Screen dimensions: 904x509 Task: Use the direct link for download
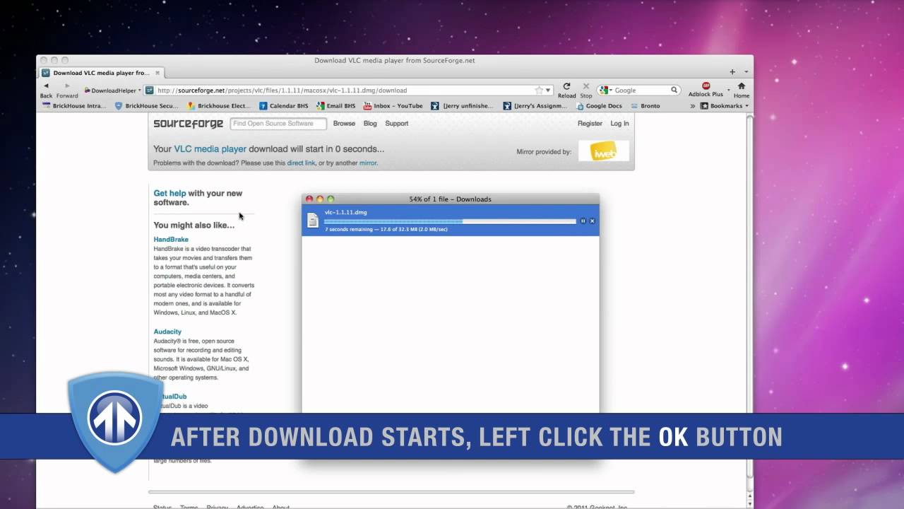coord(301,163)
